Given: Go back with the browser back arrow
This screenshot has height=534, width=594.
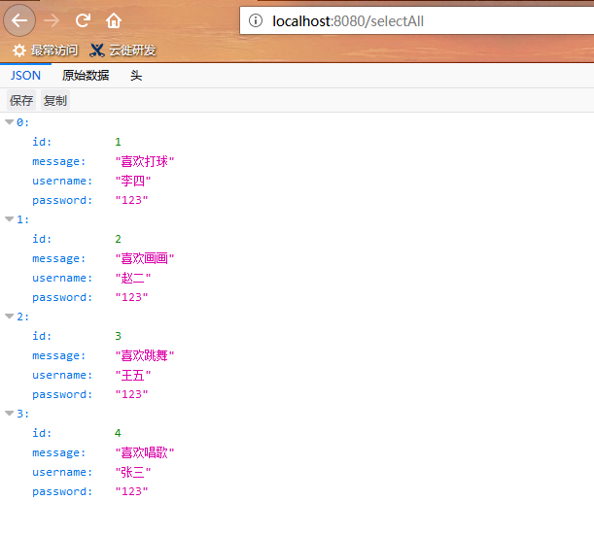Looking at the screenshot, I should tap(19, 20).
